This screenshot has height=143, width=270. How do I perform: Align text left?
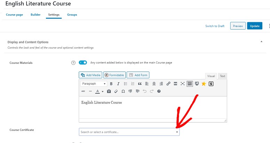tap(147, 84)
